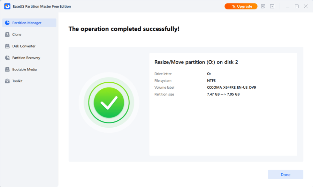This screenshot has height=187, width=313.
Task: Click the green success checkmark
Action: click(109, 103)
